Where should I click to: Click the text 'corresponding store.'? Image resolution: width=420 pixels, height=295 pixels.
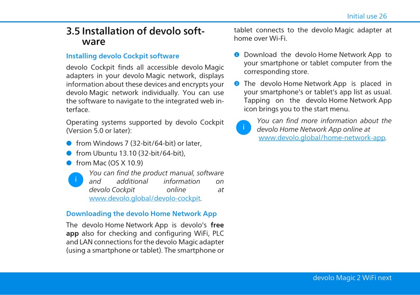coord(276,72)
